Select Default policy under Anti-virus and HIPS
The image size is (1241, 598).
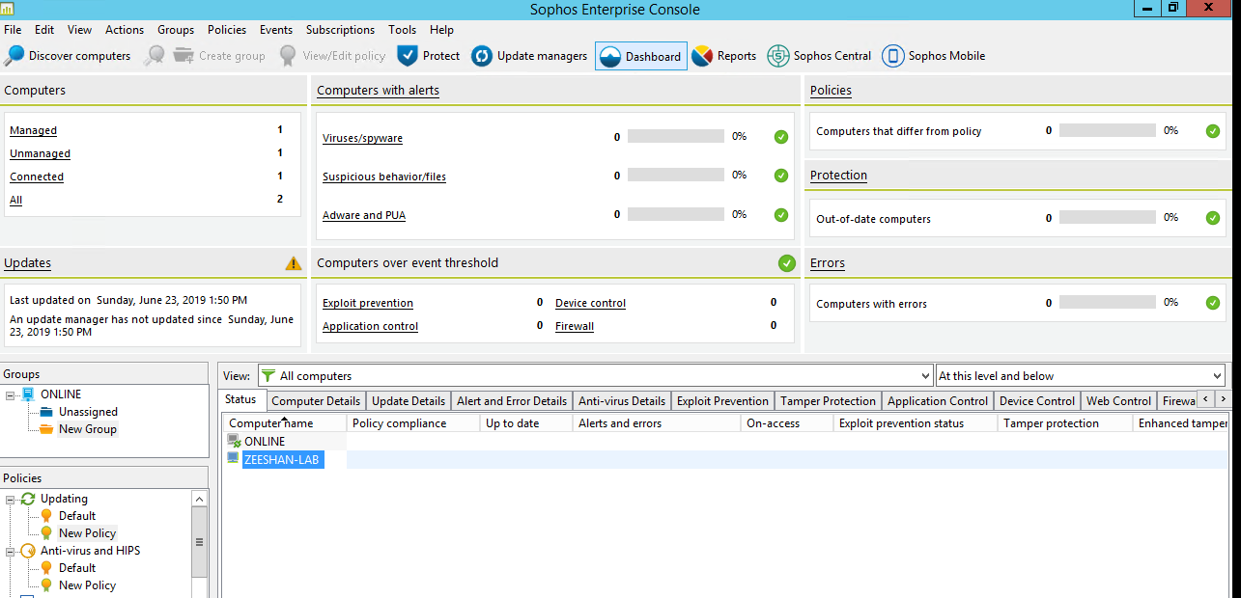point(77,568)
